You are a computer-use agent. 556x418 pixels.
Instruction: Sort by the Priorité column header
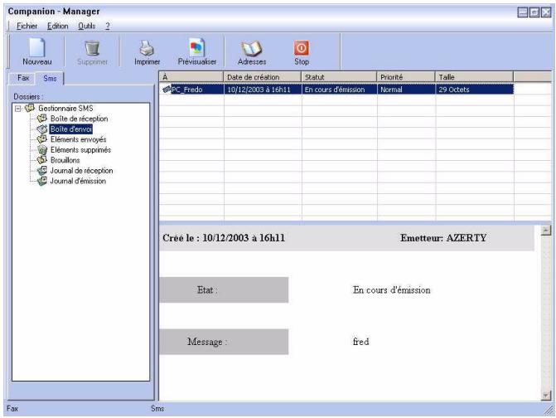[406, 77]
